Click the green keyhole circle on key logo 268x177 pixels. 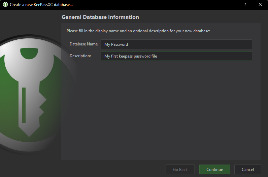click(x=29, y=54)
